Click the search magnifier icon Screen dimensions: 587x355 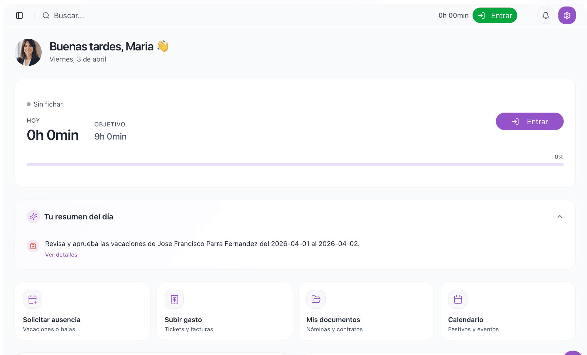(x=46, y=16)
